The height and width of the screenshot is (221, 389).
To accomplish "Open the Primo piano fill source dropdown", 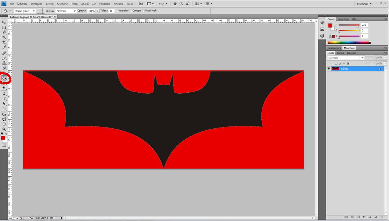I will (25, 11).
